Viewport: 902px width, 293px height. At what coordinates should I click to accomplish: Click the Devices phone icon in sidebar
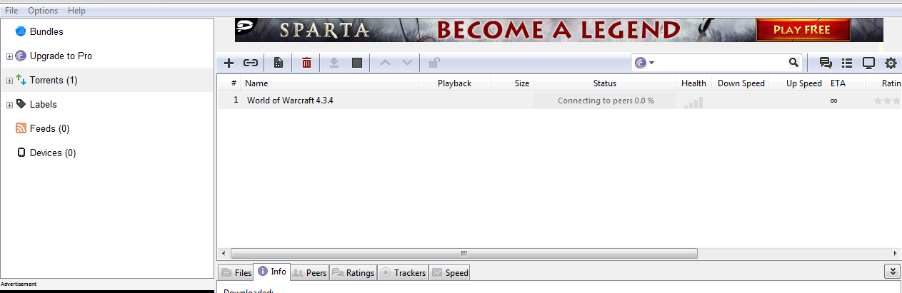tap(21, 153)
